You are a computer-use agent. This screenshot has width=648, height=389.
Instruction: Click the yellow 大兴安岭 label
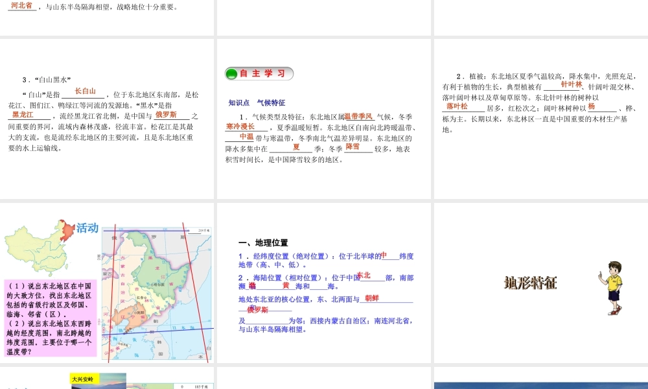pos(83,379)
